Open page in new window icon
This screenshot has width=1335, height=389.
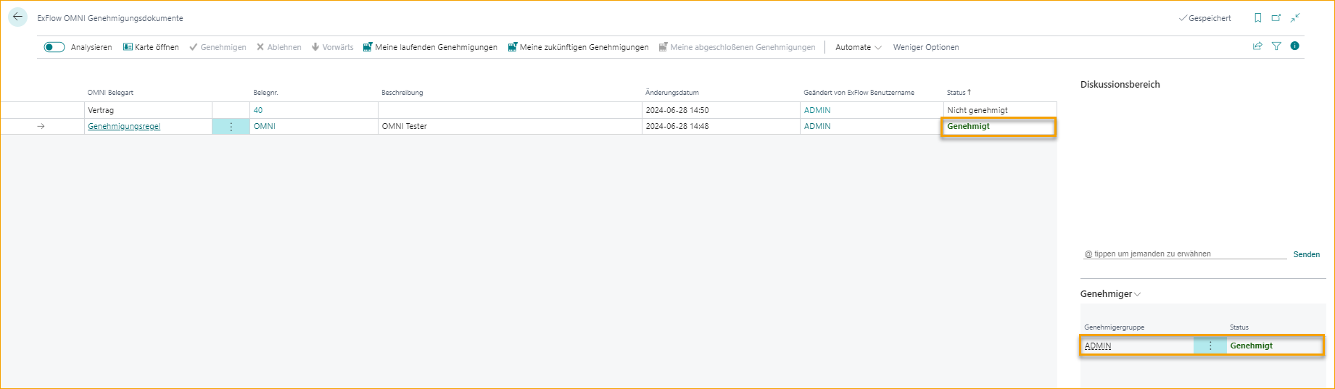(1276, 18)
